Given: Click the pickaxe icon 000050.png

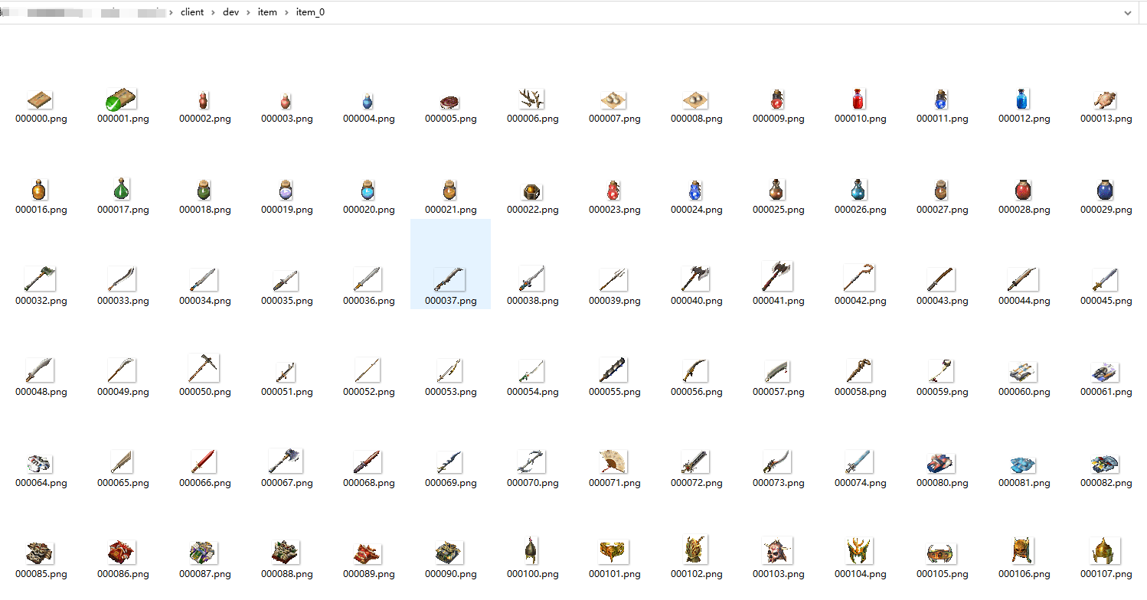Looking at the screenshot, I should click(204, 369).
